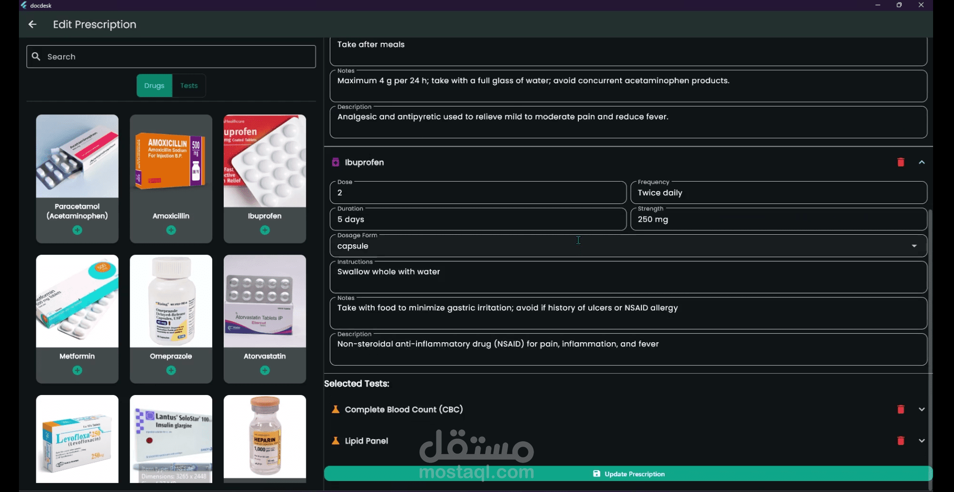Add Ibuprofen using its plus icon
Viewport: 954px width, 492px height.
(x=265, y=230)
